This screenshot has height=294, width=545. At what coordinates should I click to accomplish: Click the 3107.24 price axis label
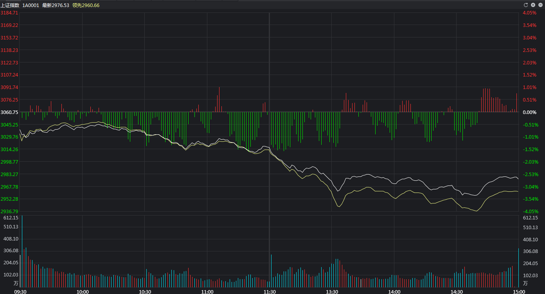pos(9,75)
